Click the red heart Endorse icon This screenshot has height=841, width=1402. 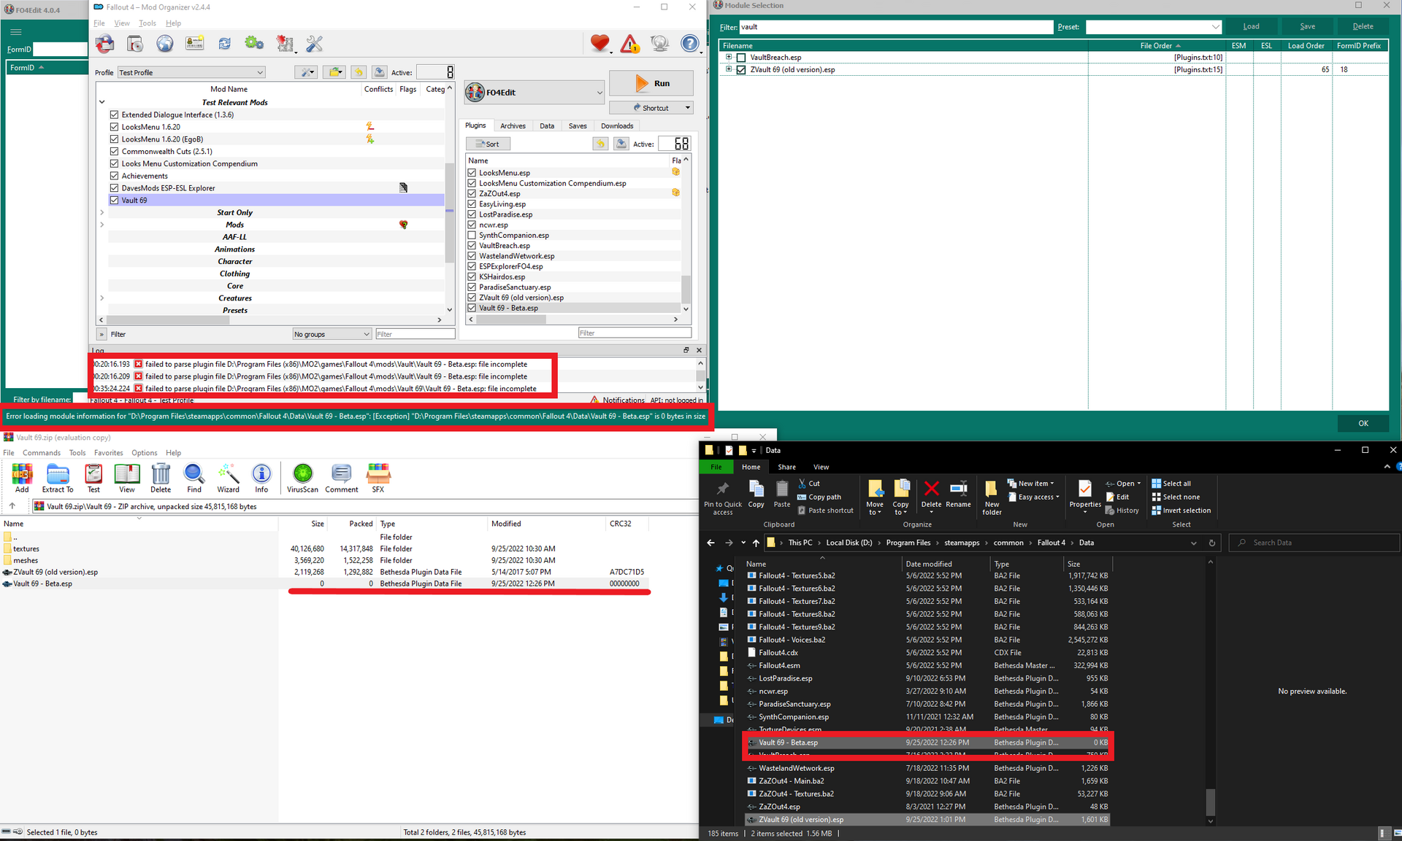pyautogui.click(x=600, y=44)
